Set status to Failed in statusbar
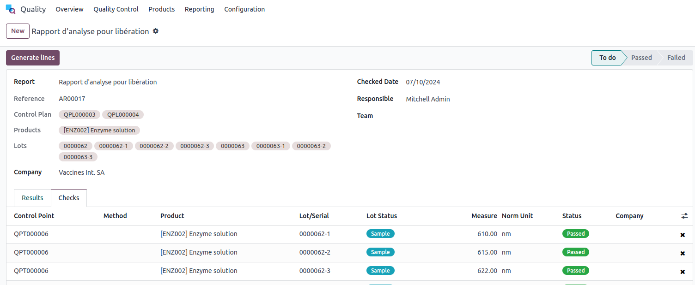The image size is (695, 285). [676, 58]
